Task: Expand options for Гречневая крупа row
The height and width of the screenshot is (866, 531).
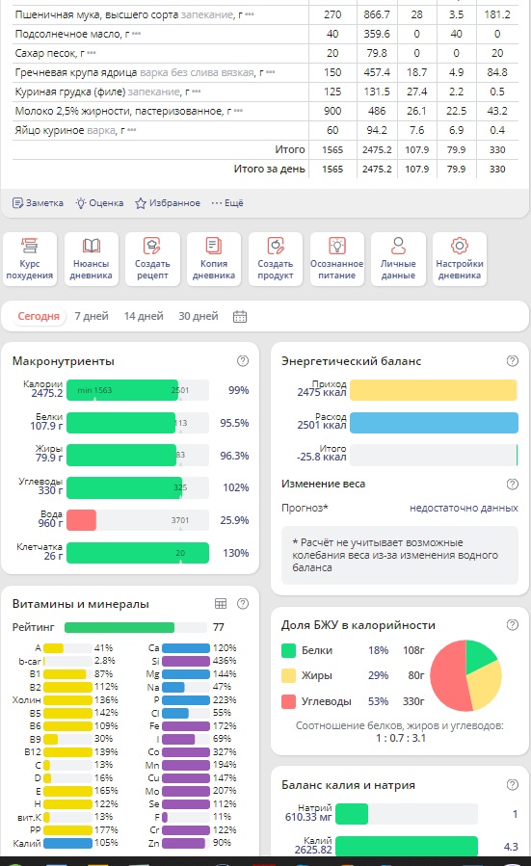Action: click(270, 73)
